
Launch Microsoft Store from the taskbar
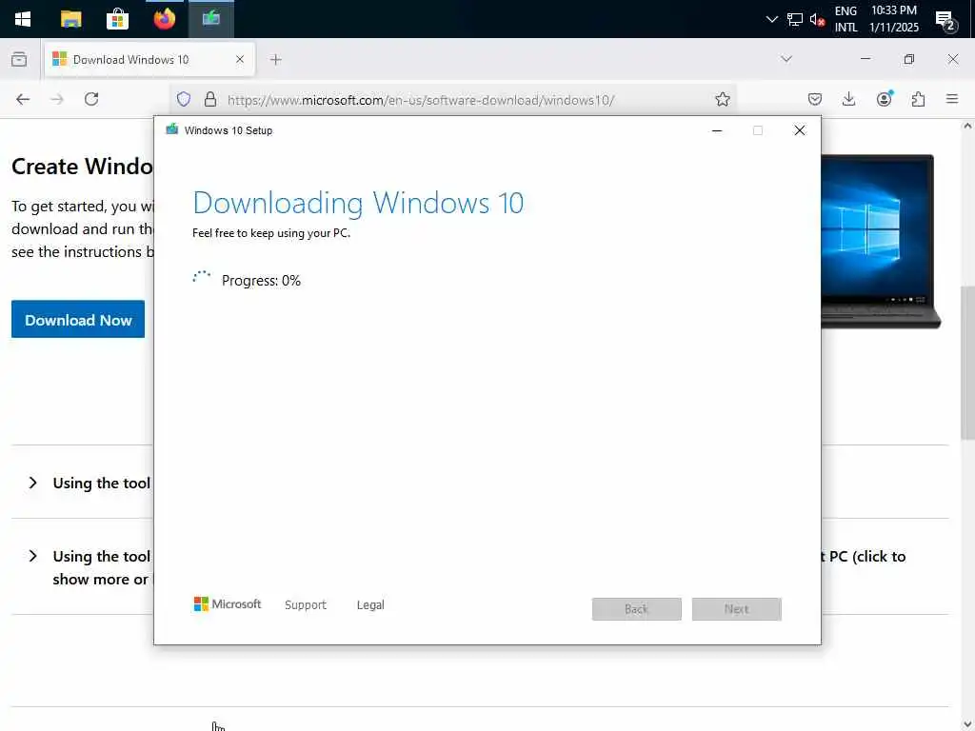point(117,19)
